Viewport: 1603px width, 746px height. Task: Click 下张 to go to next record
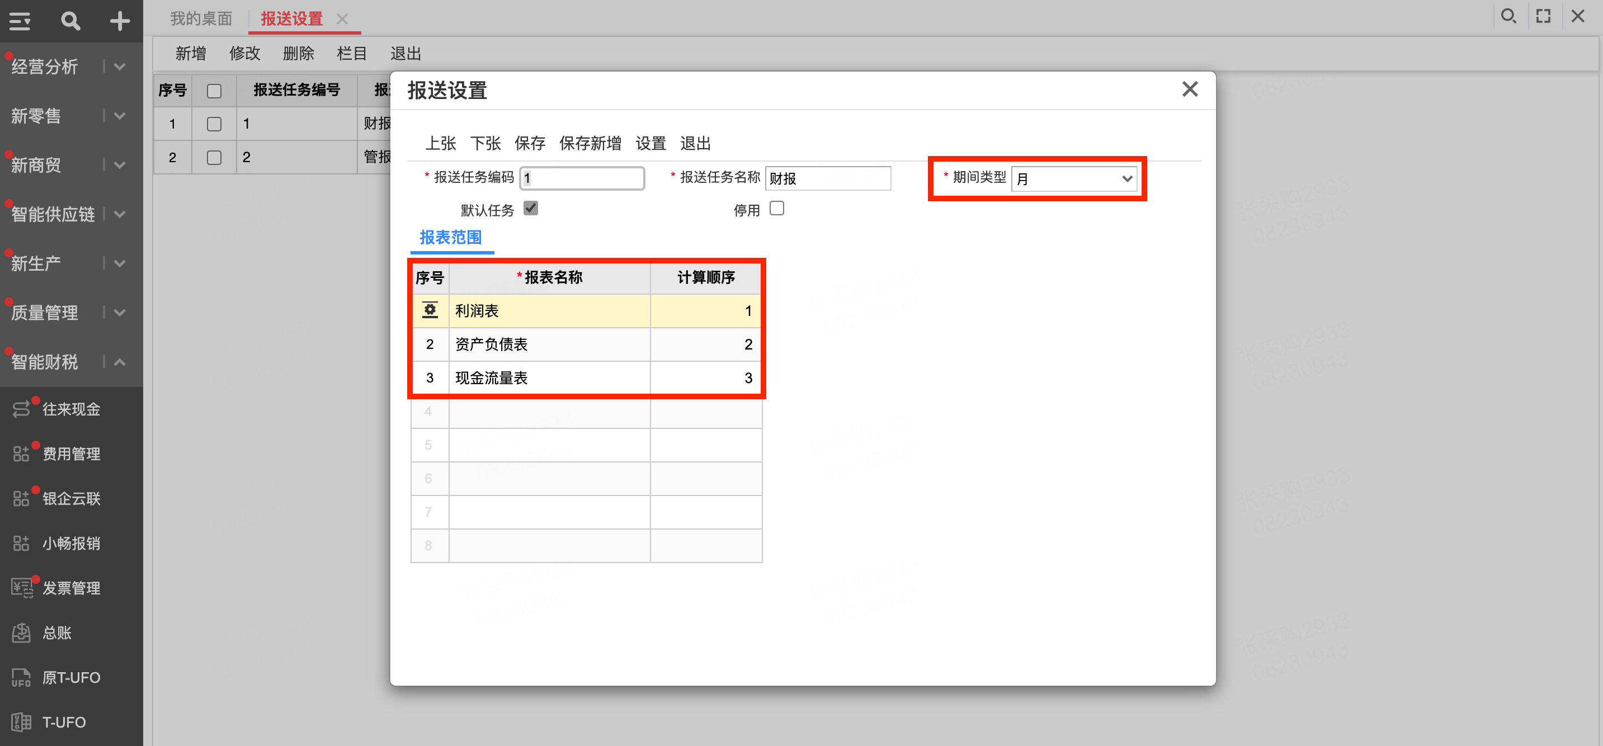click(x=485, y=144)
